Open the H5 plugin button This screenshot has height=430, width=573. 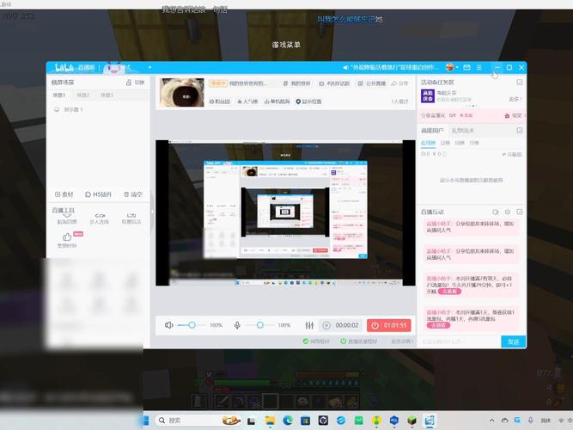[98, 194]
